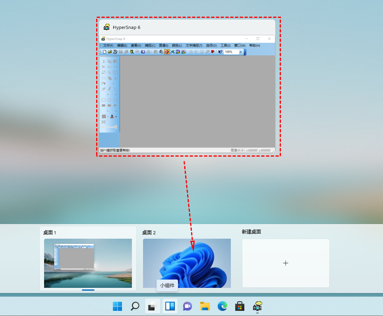Click the 100% zoom field
383x316 pixels.
[x=231, y=52]
